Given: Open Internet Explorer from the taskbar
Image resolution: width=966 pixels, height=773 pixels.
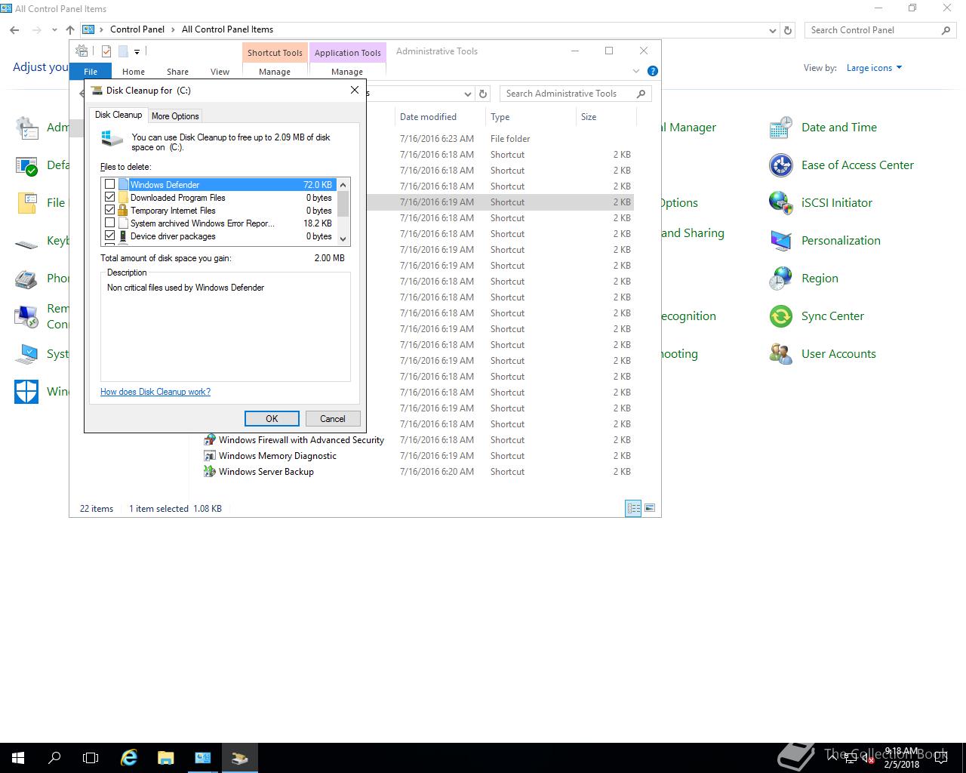Looking at the screenshot, I should (x=129, y=758).
